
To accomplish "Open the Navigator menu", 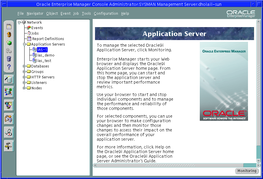I will pos(35,13).
